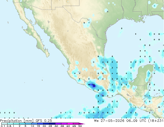
Task: Select the 5–10 mm blue legend segment
Action: pyautogui.click(x=28, y=124)
